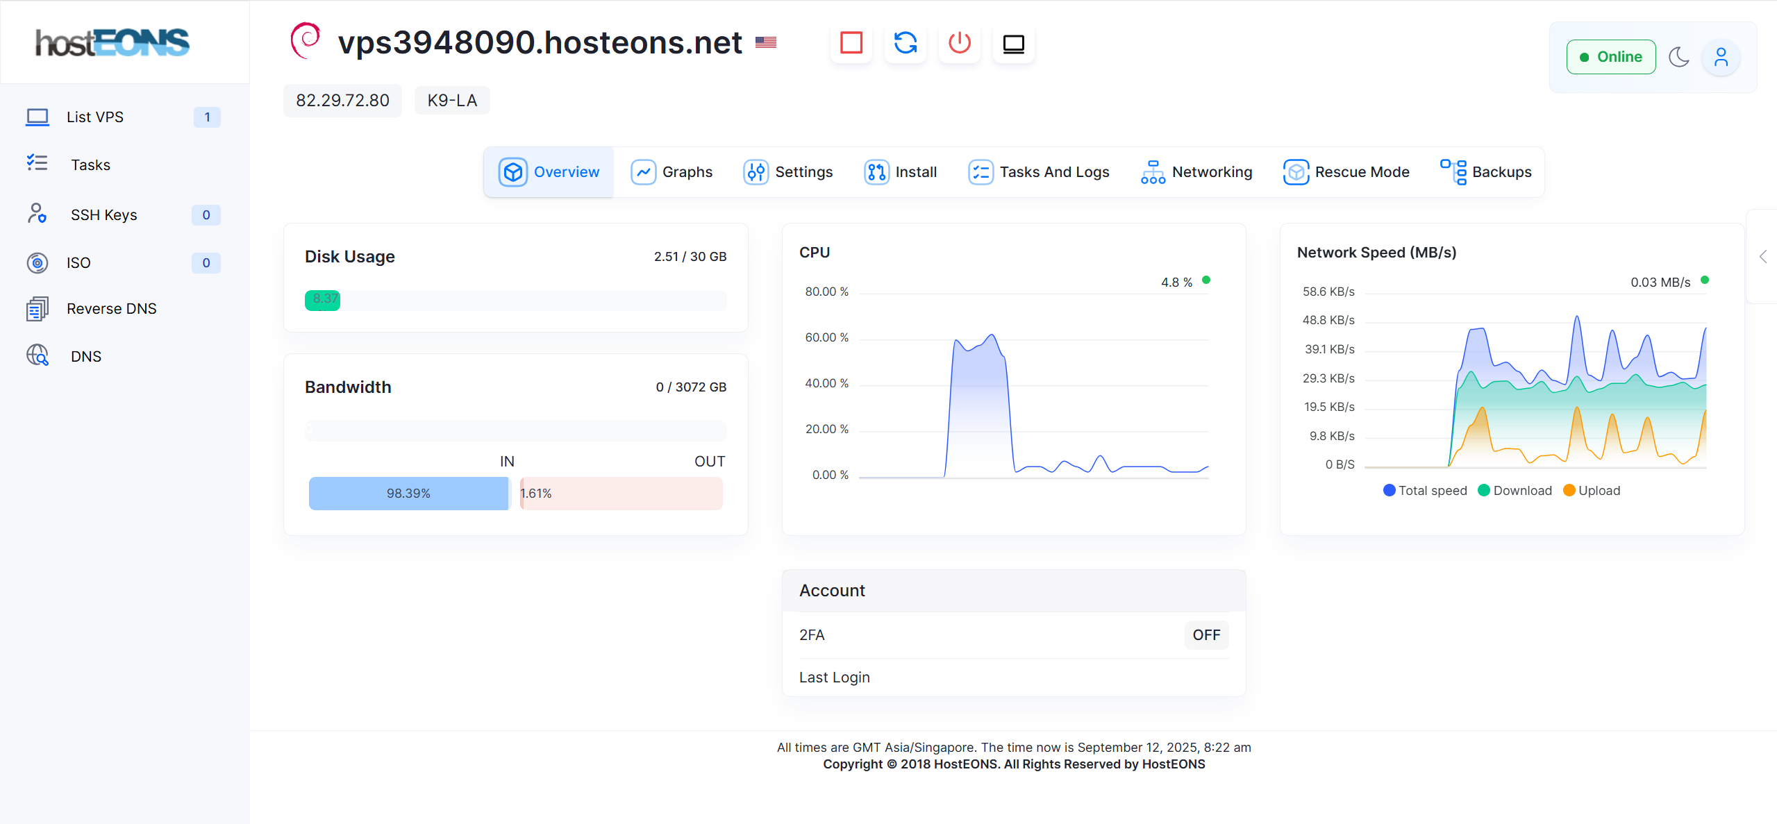
Task: Open the Settings tab
Action: tap(788, 172)
